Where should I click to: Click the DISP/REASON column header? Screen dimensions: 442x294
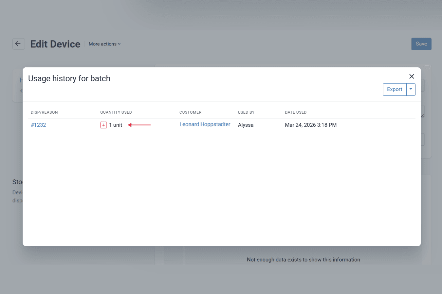pos(44,112)
